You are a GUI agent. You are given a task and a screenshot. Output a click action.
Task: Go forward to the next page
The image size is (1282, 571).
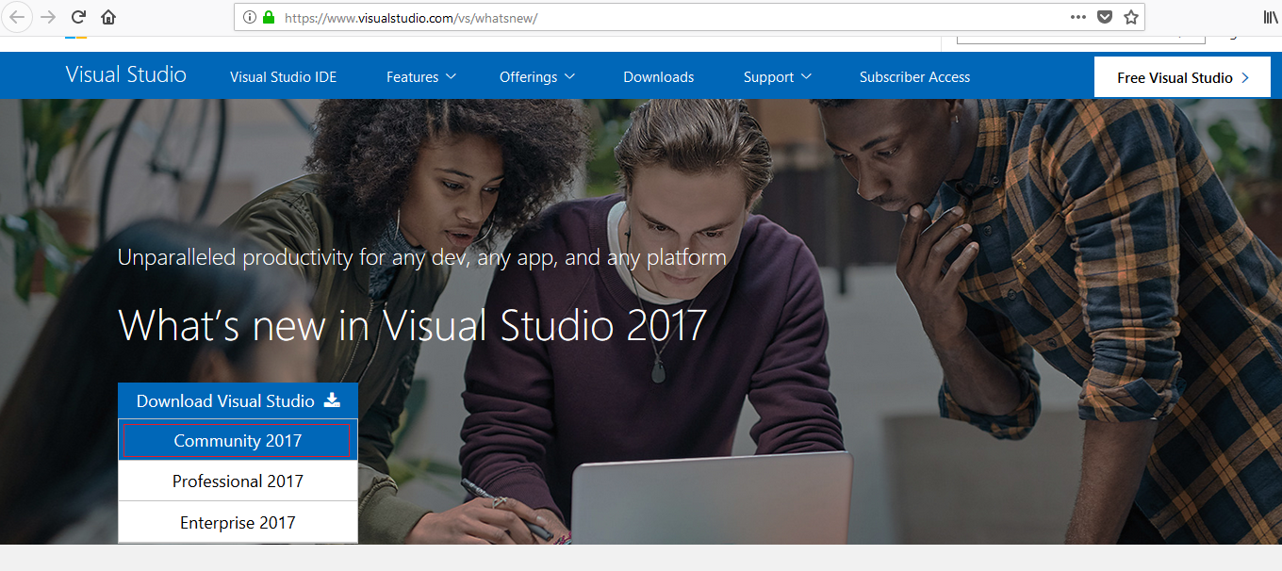click(x=47, y=16)
